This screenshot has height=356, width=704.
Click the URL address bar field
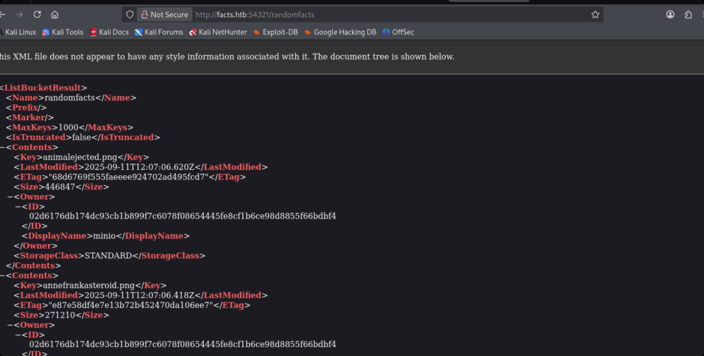tap(385, 14)
